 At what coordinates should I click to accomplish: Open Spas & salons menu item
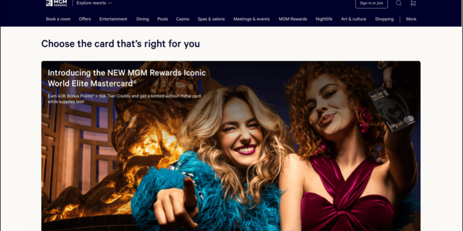(x=211, y=19)
